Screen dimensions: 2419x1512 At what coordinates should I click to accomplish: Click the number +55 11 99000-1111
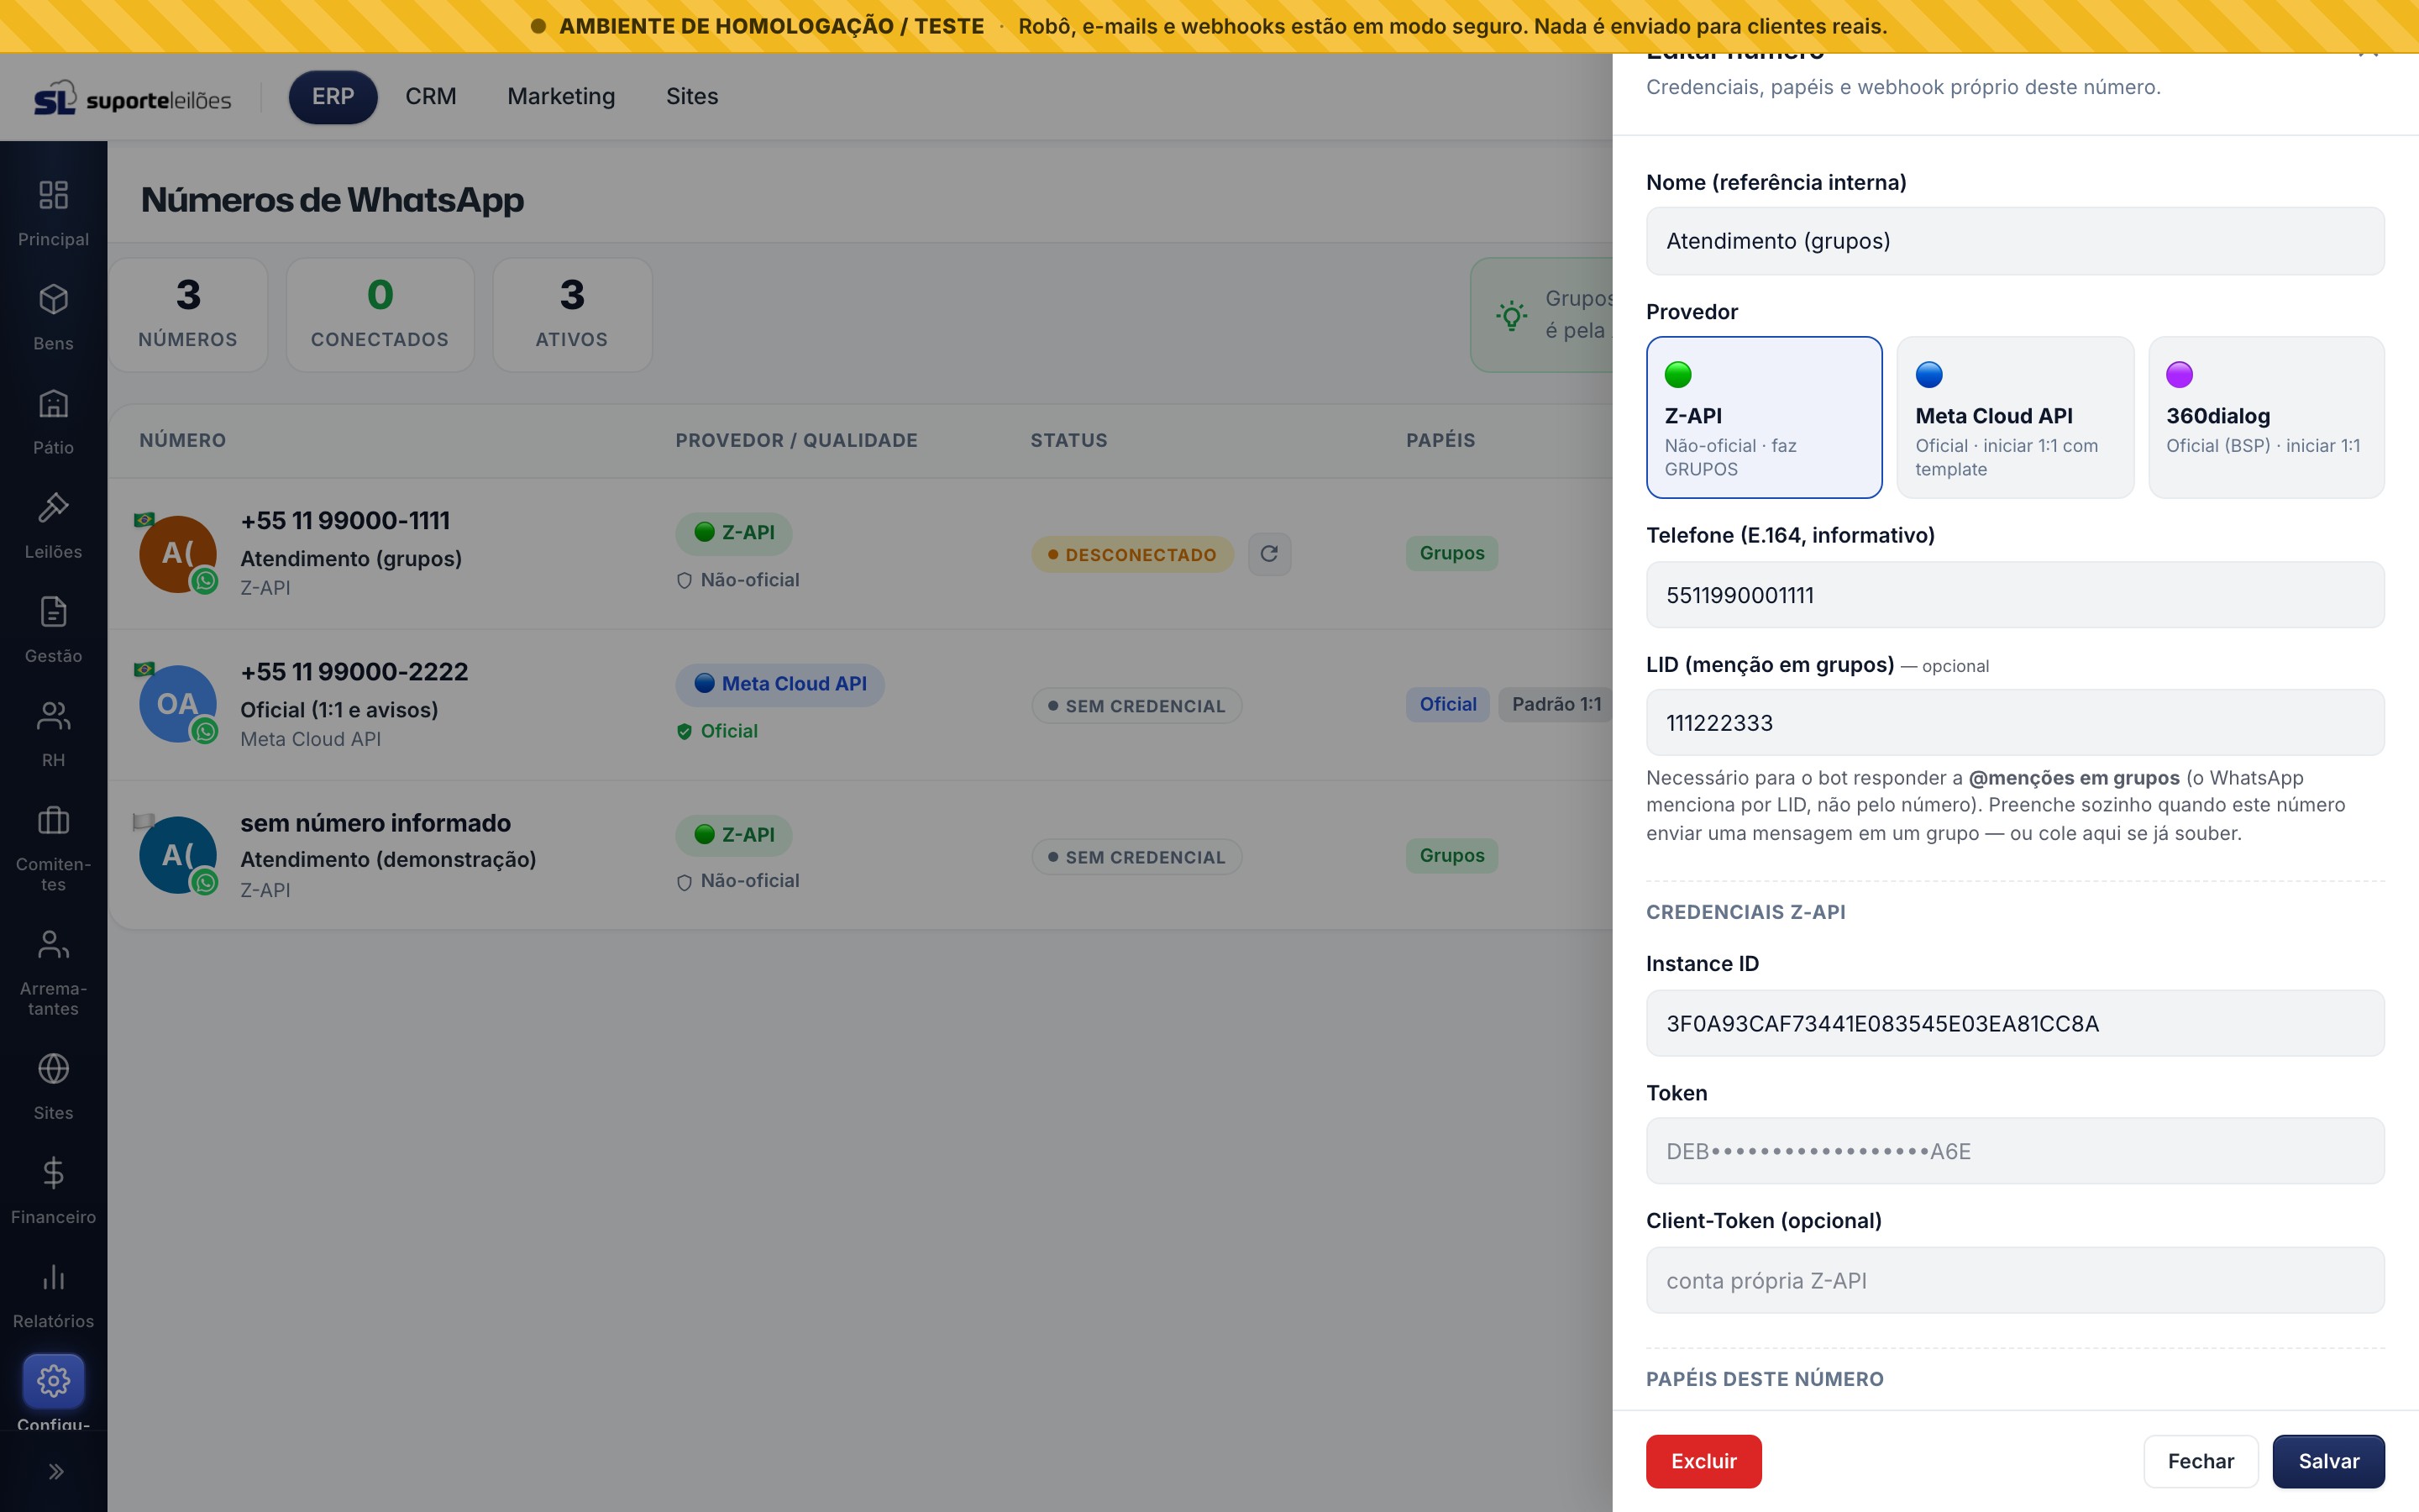[345, 521]
